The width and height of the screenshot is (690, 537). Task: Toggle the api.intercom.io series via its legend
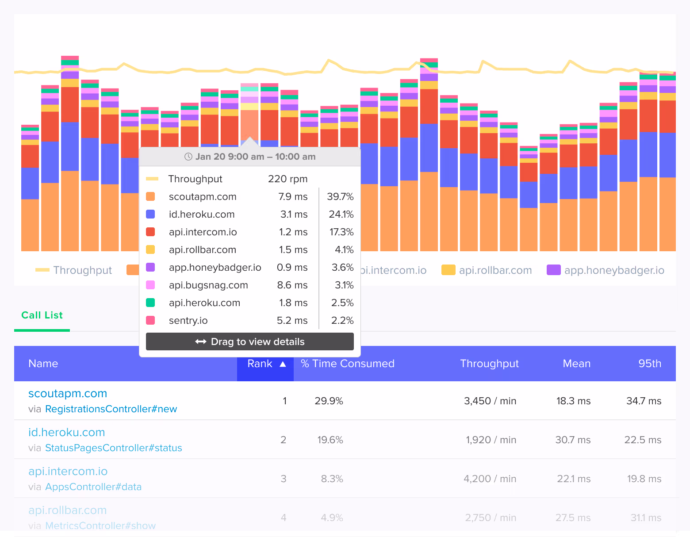[x=394, y=270]
